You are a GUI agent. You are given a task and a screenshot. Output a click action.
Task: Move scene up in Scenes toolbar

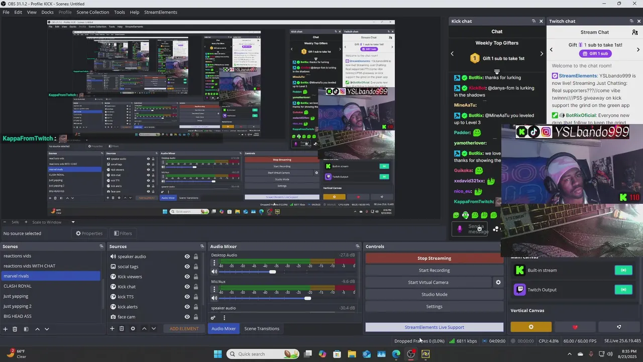click(x=37, y=329)
